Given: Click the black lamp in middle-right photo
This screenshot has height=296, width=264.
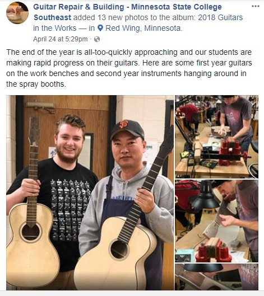Looking at the screenshot, I should (x=205, y=196).
